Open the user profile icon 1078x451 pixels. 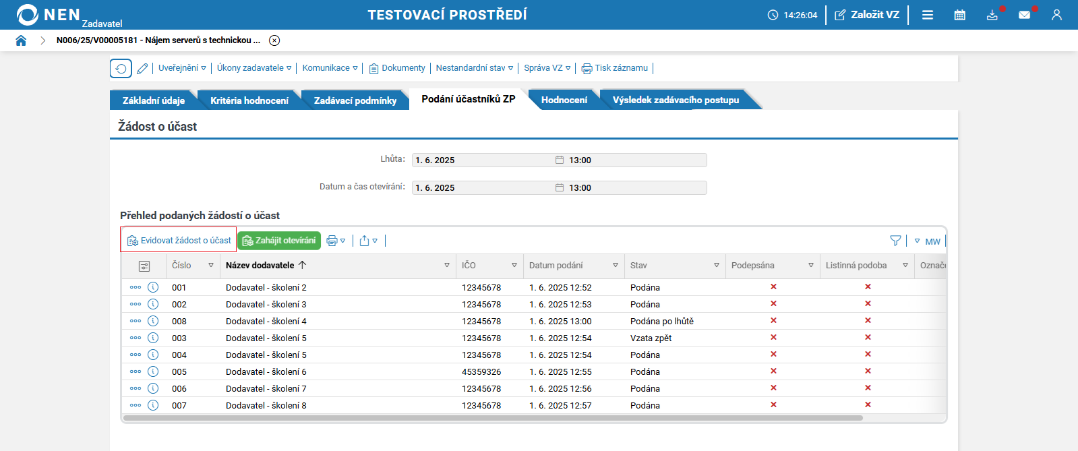click(1056, 15)
